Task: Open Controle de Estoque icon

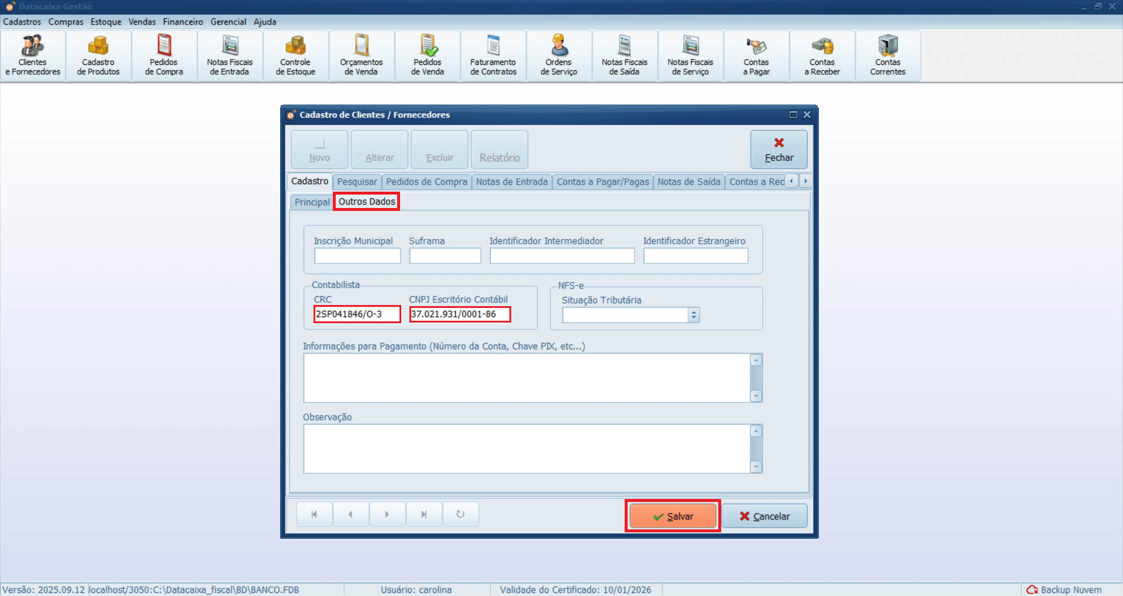Action: tap(295, 56)
